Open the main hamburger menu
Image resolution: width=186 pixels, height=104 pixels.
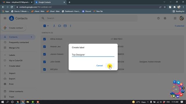tap(5, 18)
